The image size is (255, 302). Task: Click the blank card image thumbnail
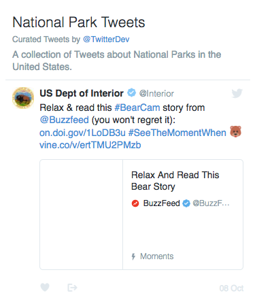(x=82, y=214)
